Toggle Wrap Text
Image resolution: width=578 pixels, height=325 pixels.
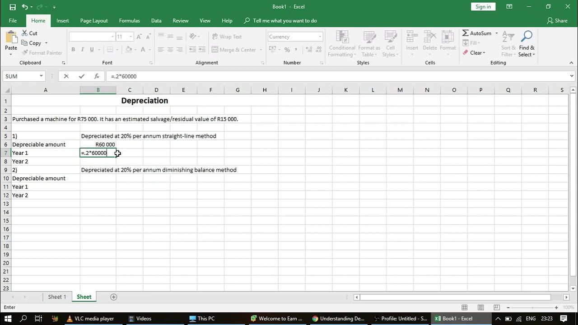click(x=227, y=37)
